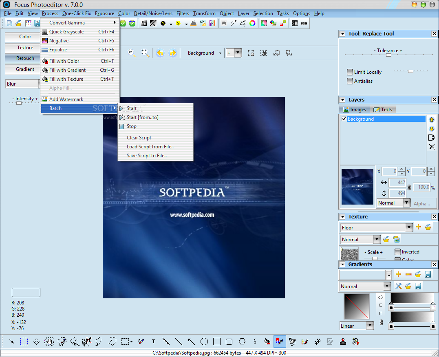Image resolution: width=439 pixels, height=357 pixels.
Task: Select the arrow pointer tool
Action: (x=11, y=342)
